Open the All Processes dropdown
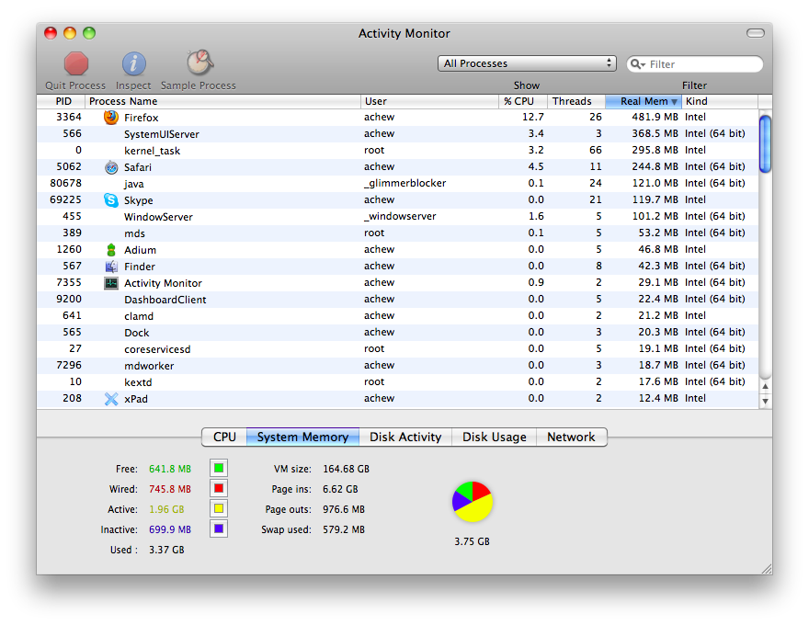The width and height of the screenshot is (809, 625). click(527, 63)
